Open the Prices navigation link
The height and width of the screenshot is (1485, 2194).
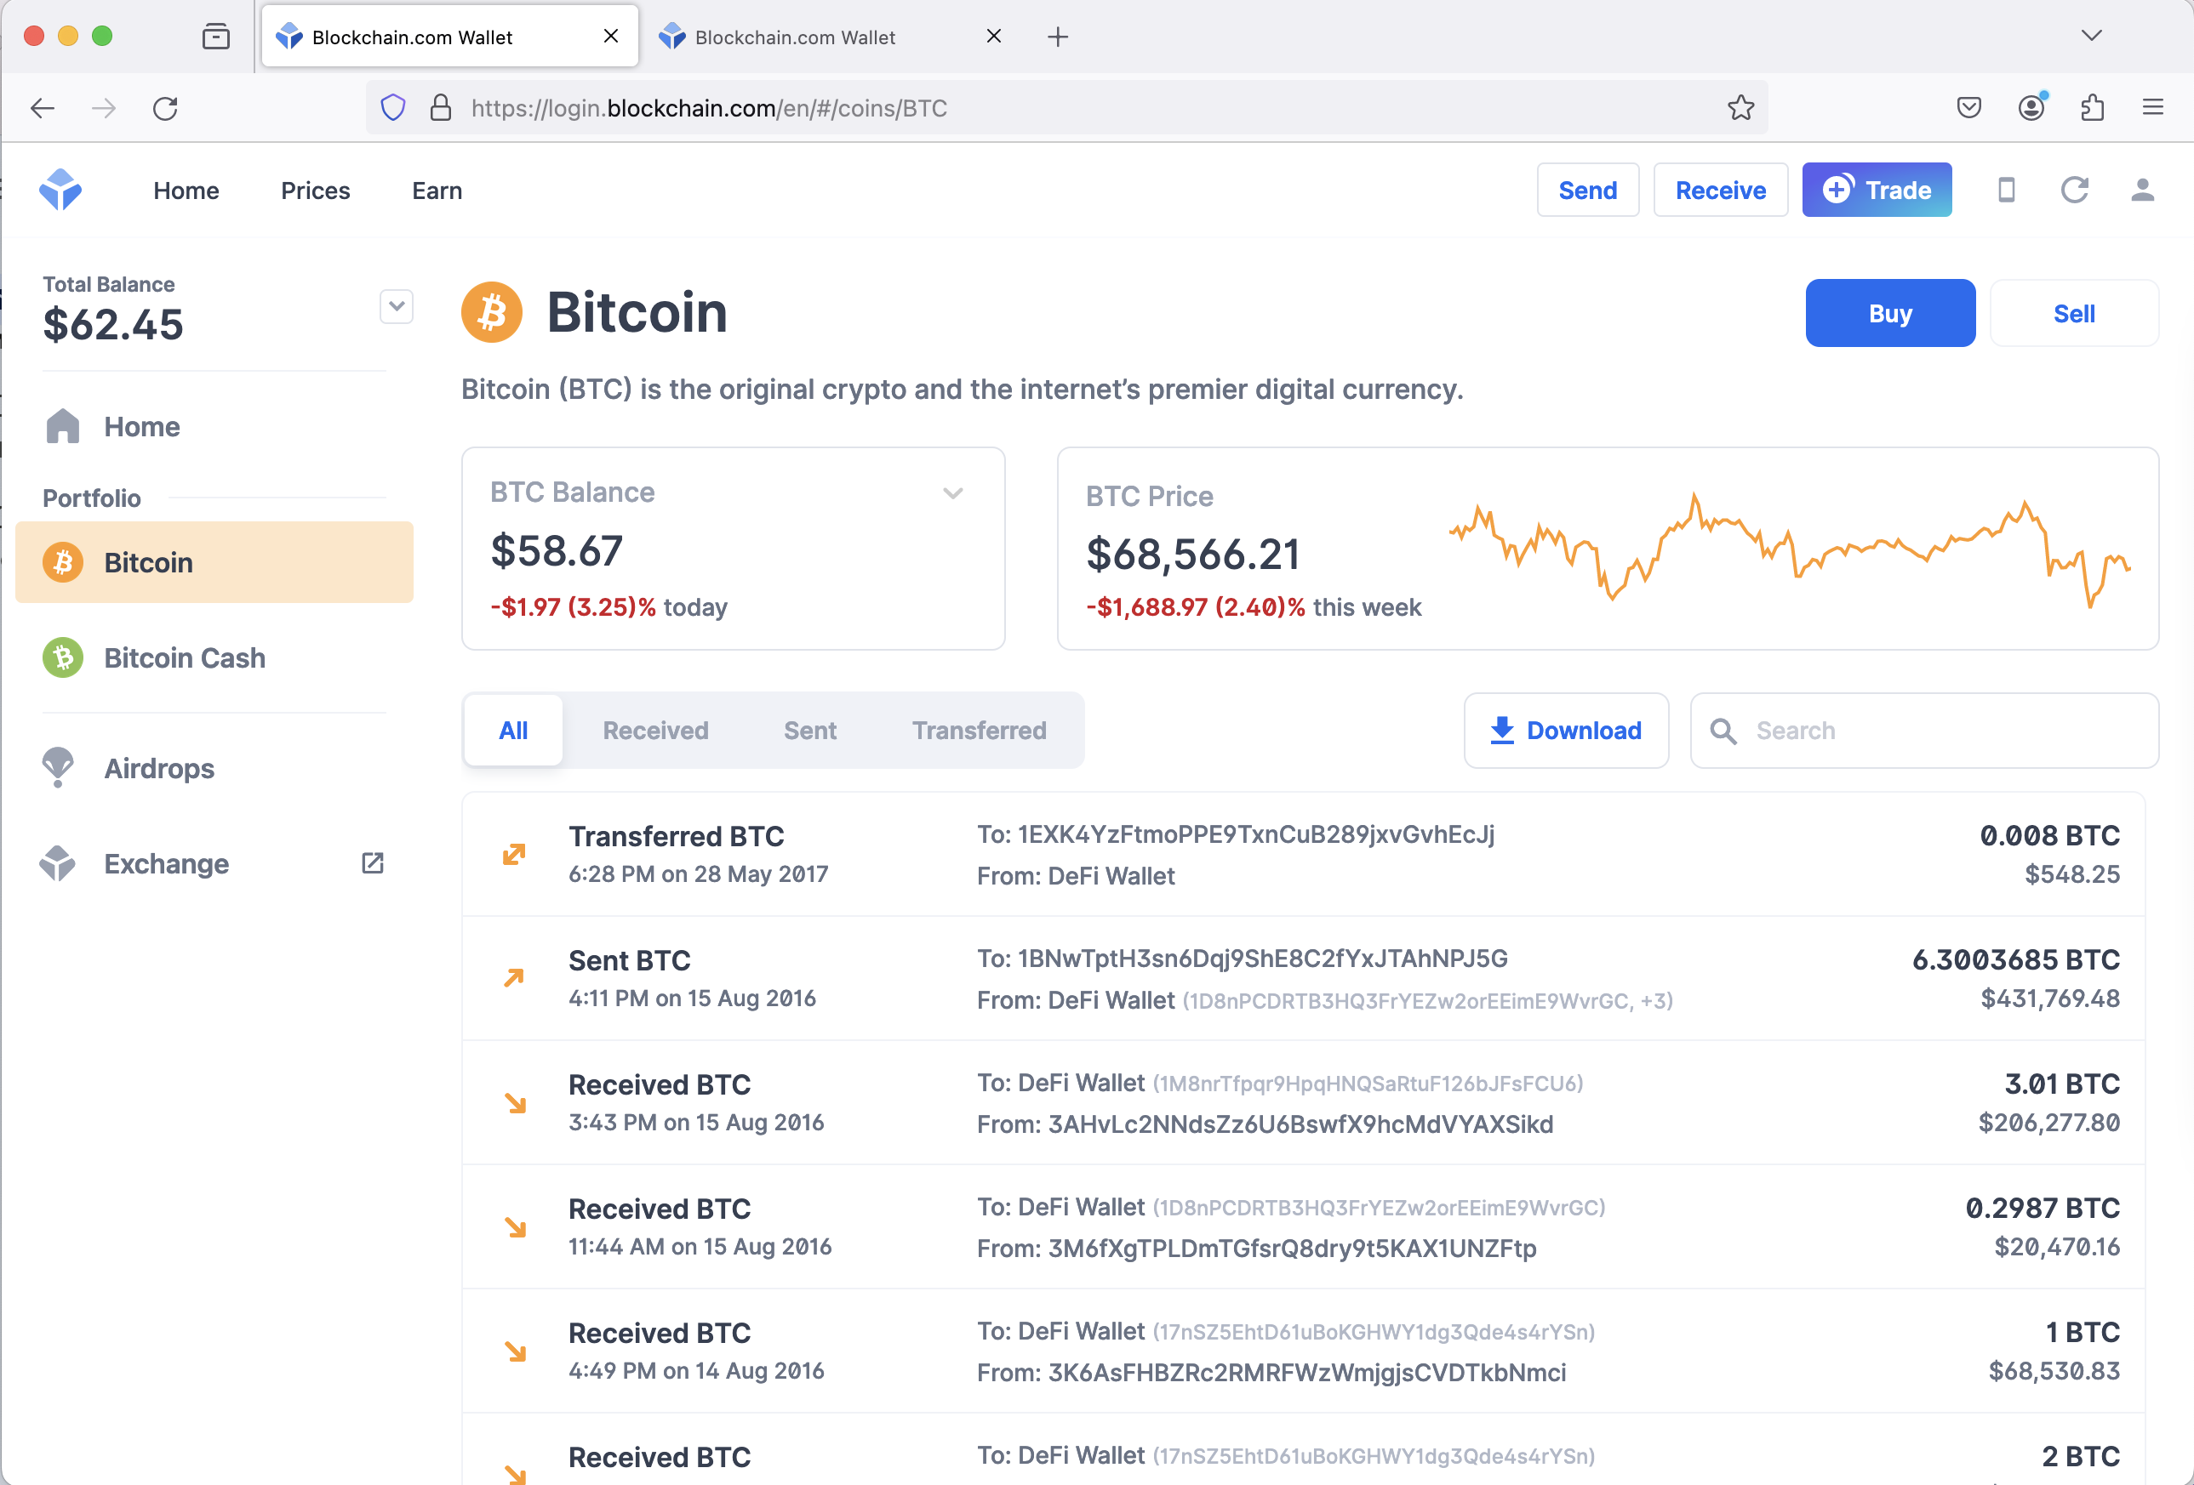pyautogui.click(x=316, y=191)
